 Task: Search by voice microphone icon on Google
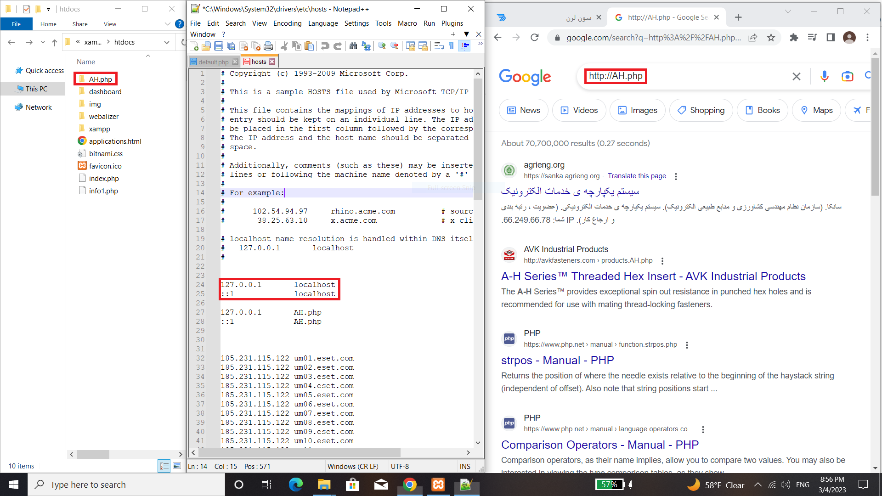(x=824, y=76)
